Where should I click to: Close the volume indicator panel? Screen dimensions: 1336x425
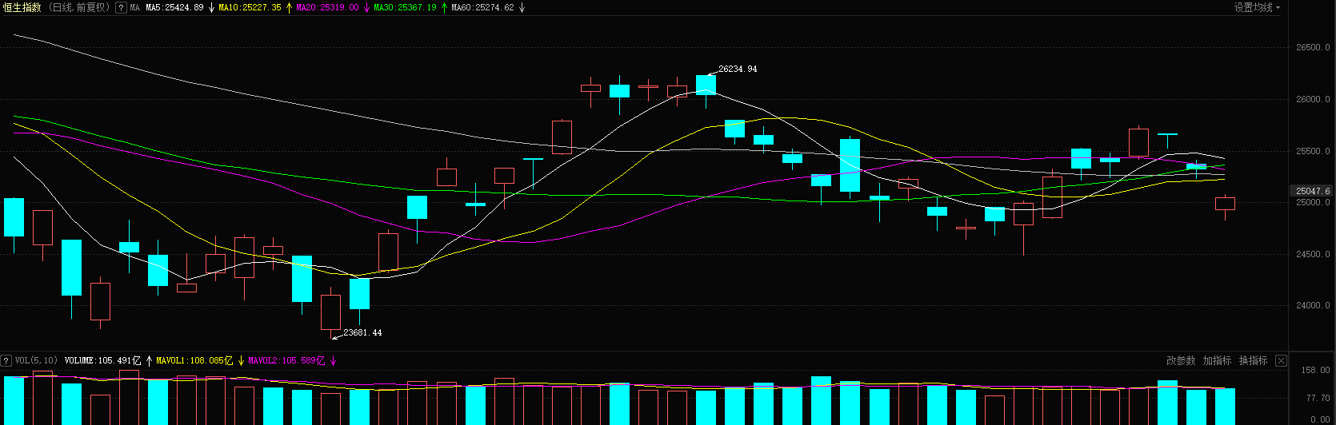[x=1281, y=361]
